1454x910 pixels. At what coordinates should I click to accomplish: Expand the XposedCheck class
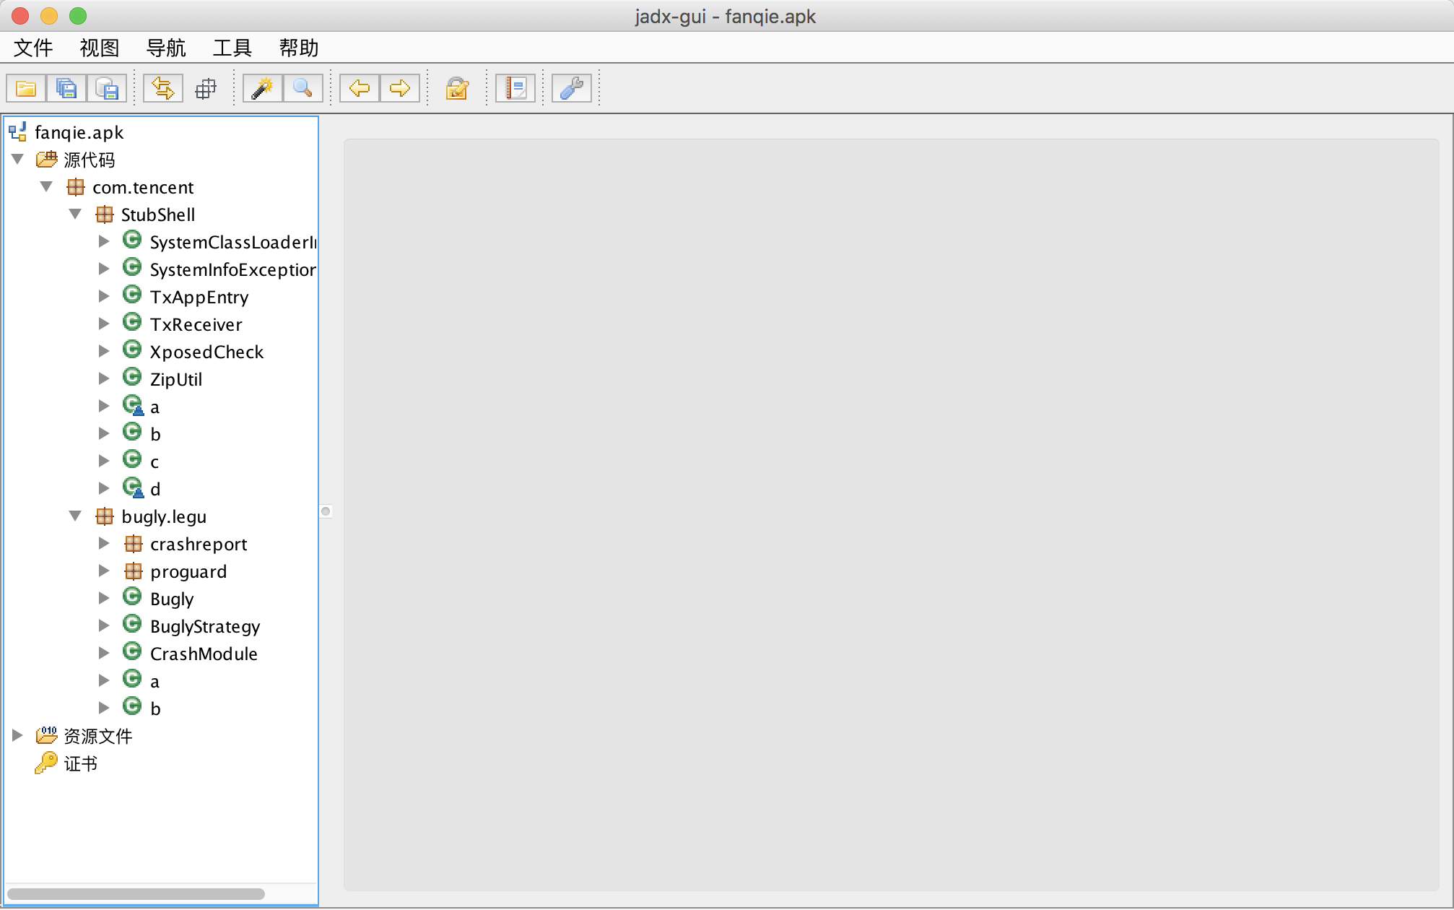pyautogui.click(x=105, y=351)
